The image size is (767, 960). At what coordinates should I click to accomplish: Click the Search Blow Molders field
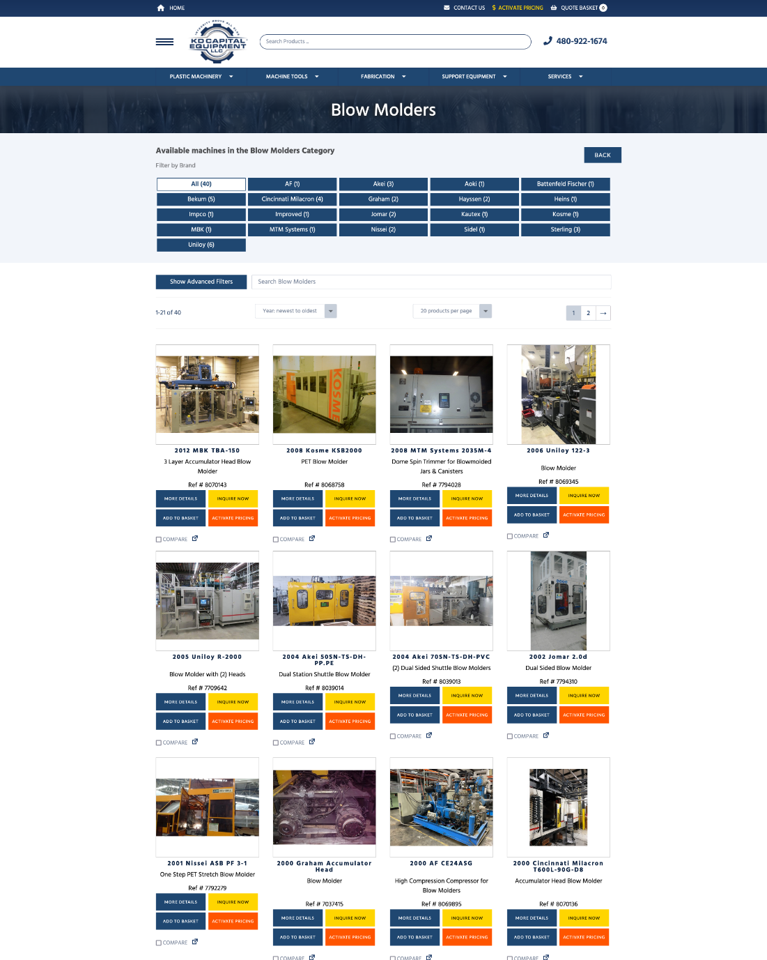[431, 282]
